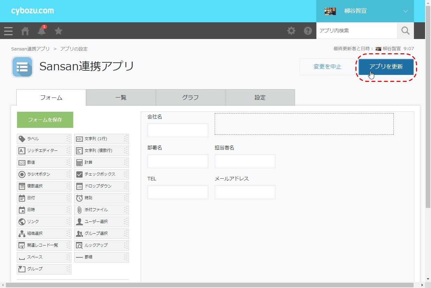Choose the ドロップダウン field element
Image resolution: width=431 pixels, height=288 pixels.
coord(101,186)
